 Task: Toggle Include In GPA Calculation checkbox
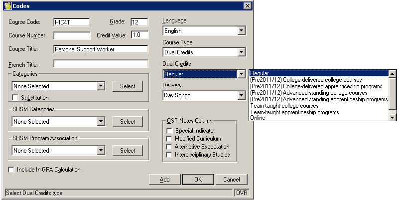11,170
